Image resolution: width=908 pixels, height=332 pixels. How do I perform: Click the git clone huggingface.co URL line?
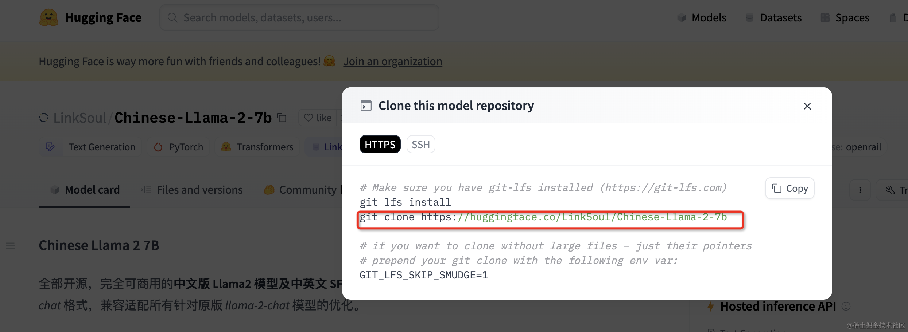[x=543, y=217]
